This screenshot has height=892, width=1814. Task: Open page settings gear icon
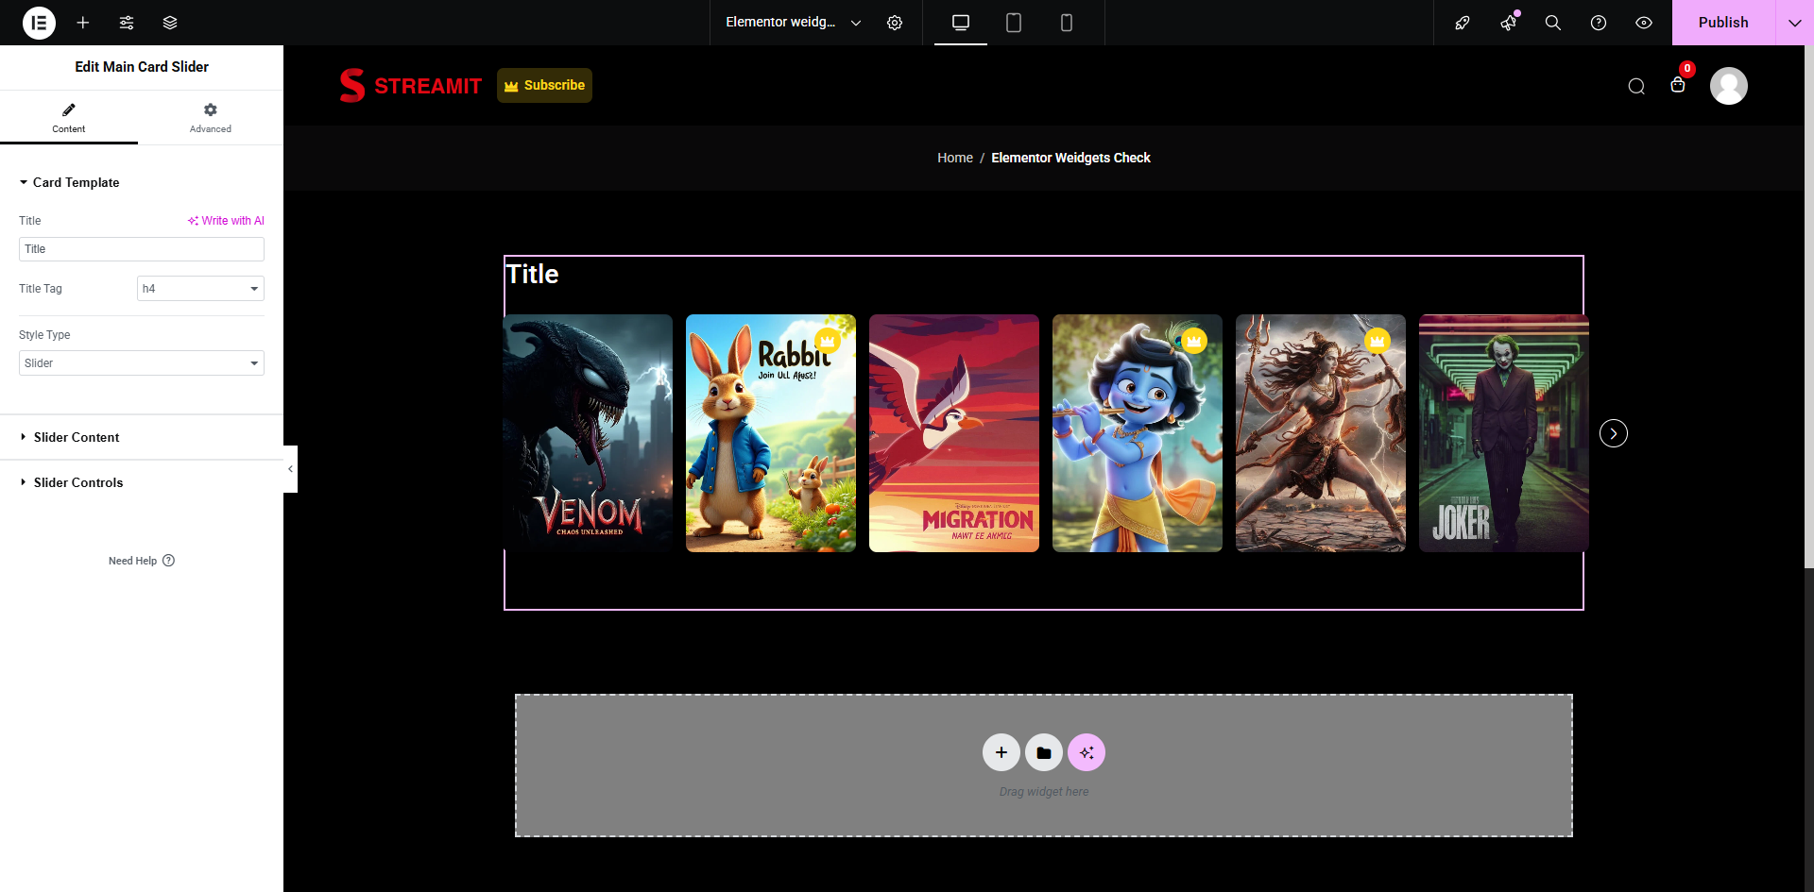(x=895, y=23)
